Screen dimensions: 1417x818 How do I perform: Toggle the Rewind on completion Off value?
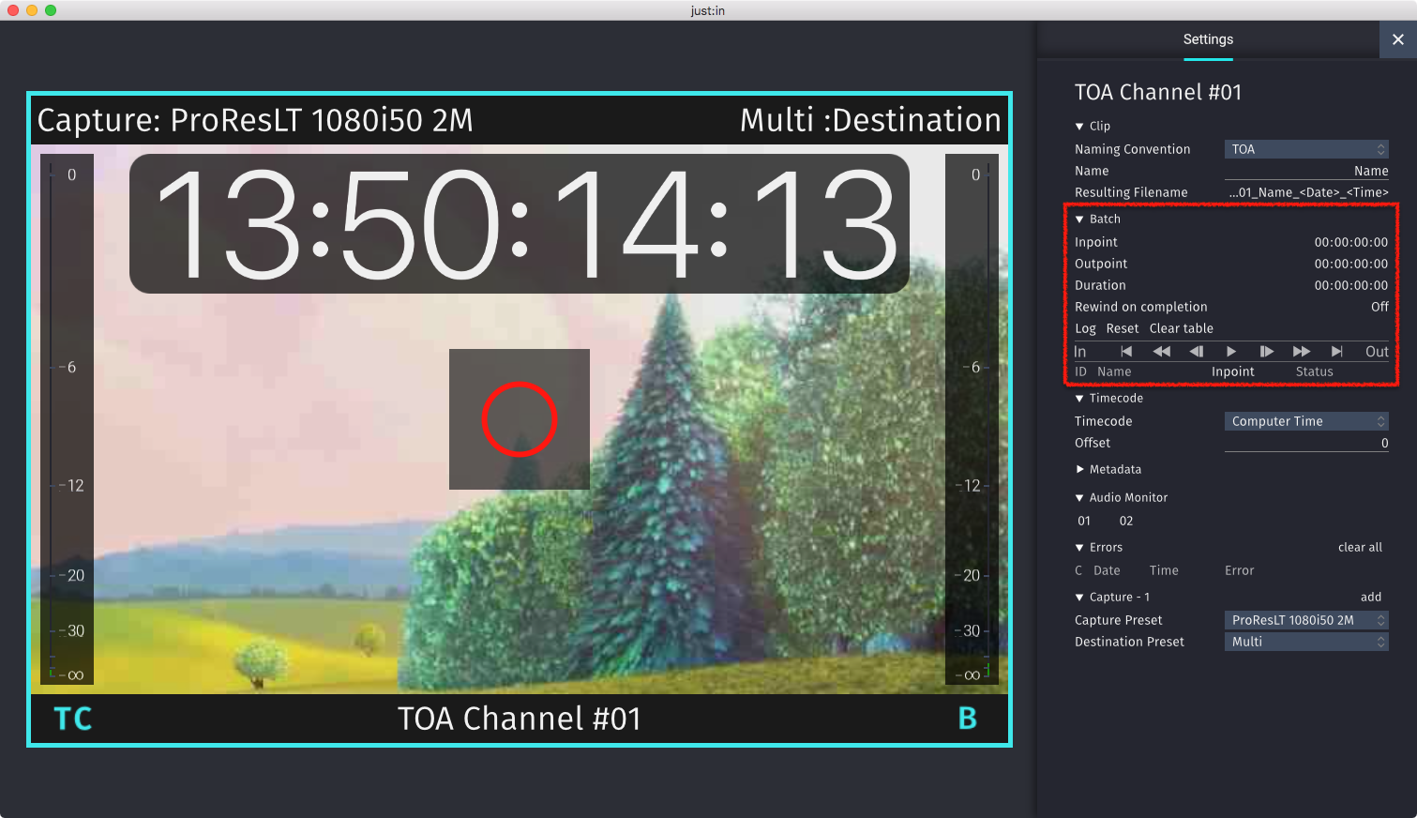tap(1379, 307)
